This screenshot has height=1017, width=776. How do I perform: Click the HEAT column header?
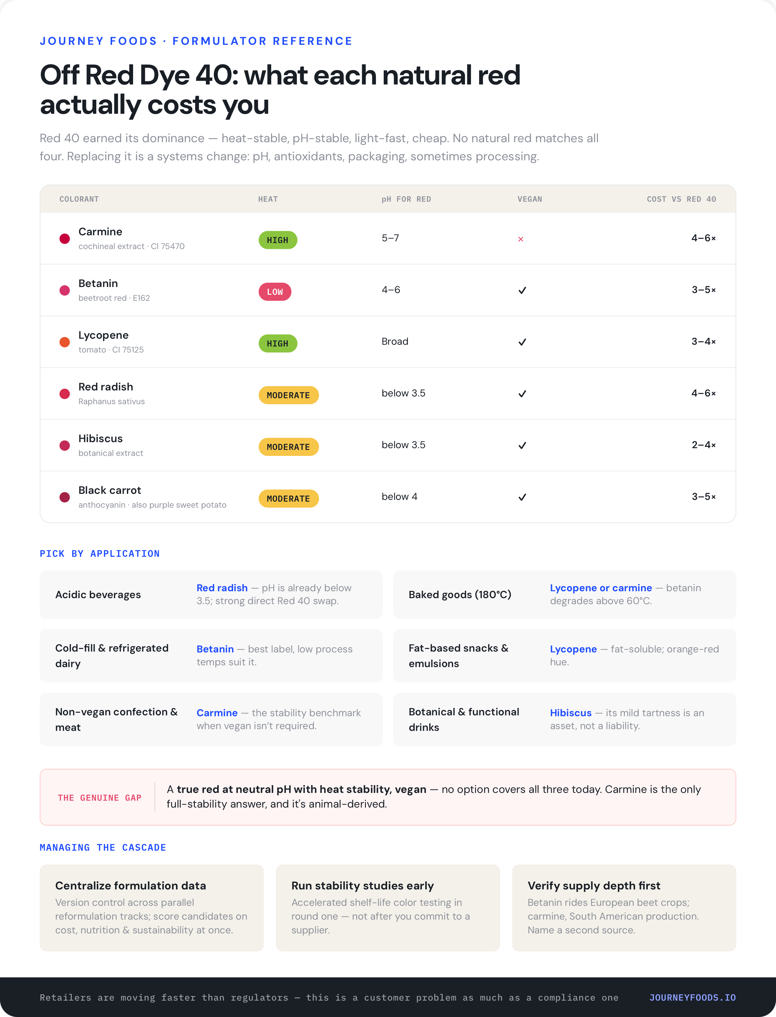tap(268, 199)
